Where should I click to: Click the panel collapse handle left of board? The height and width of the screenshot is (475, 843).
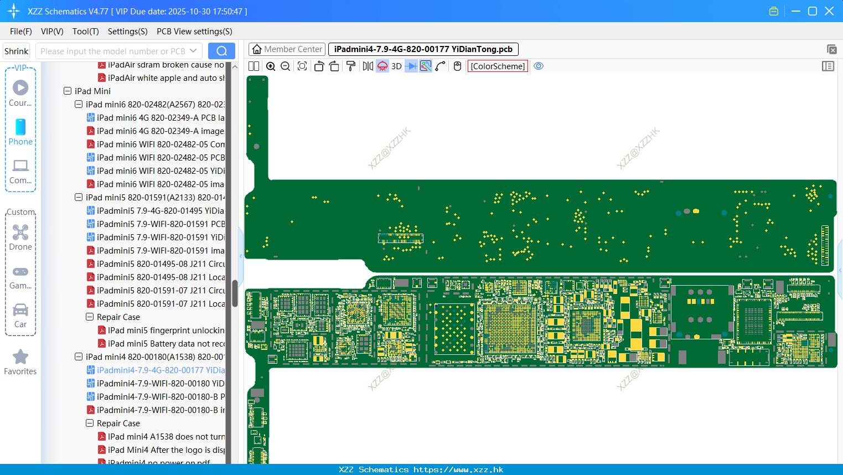click(241, 256)
